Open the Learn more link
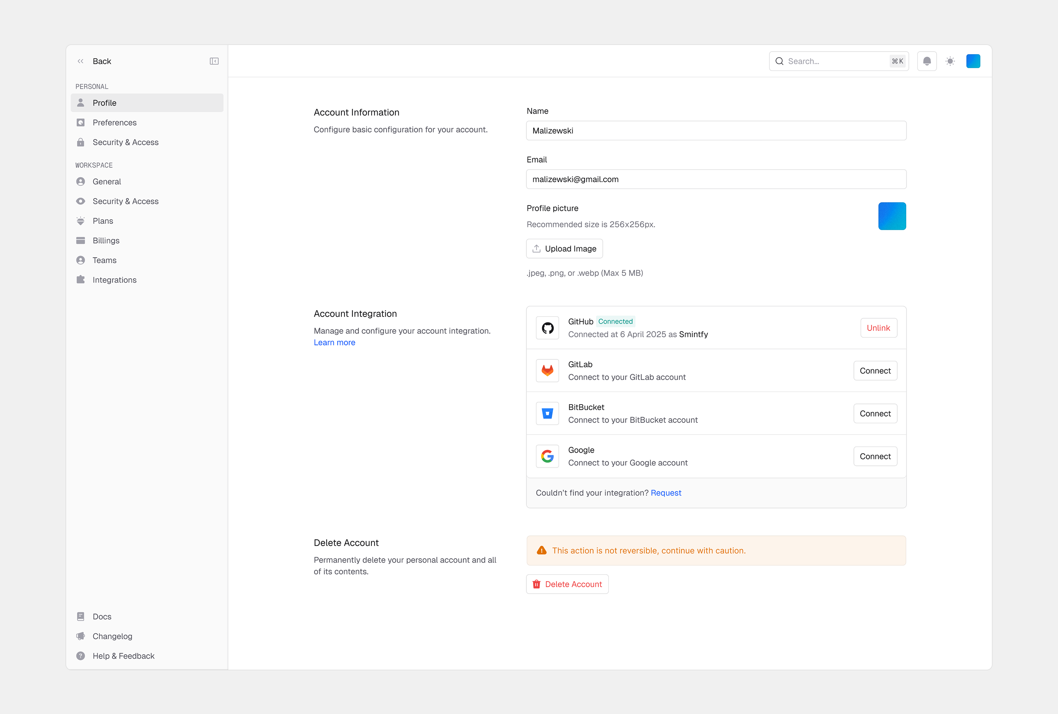This screenshot has width=1058, height=714. click(x=334, y=342)
